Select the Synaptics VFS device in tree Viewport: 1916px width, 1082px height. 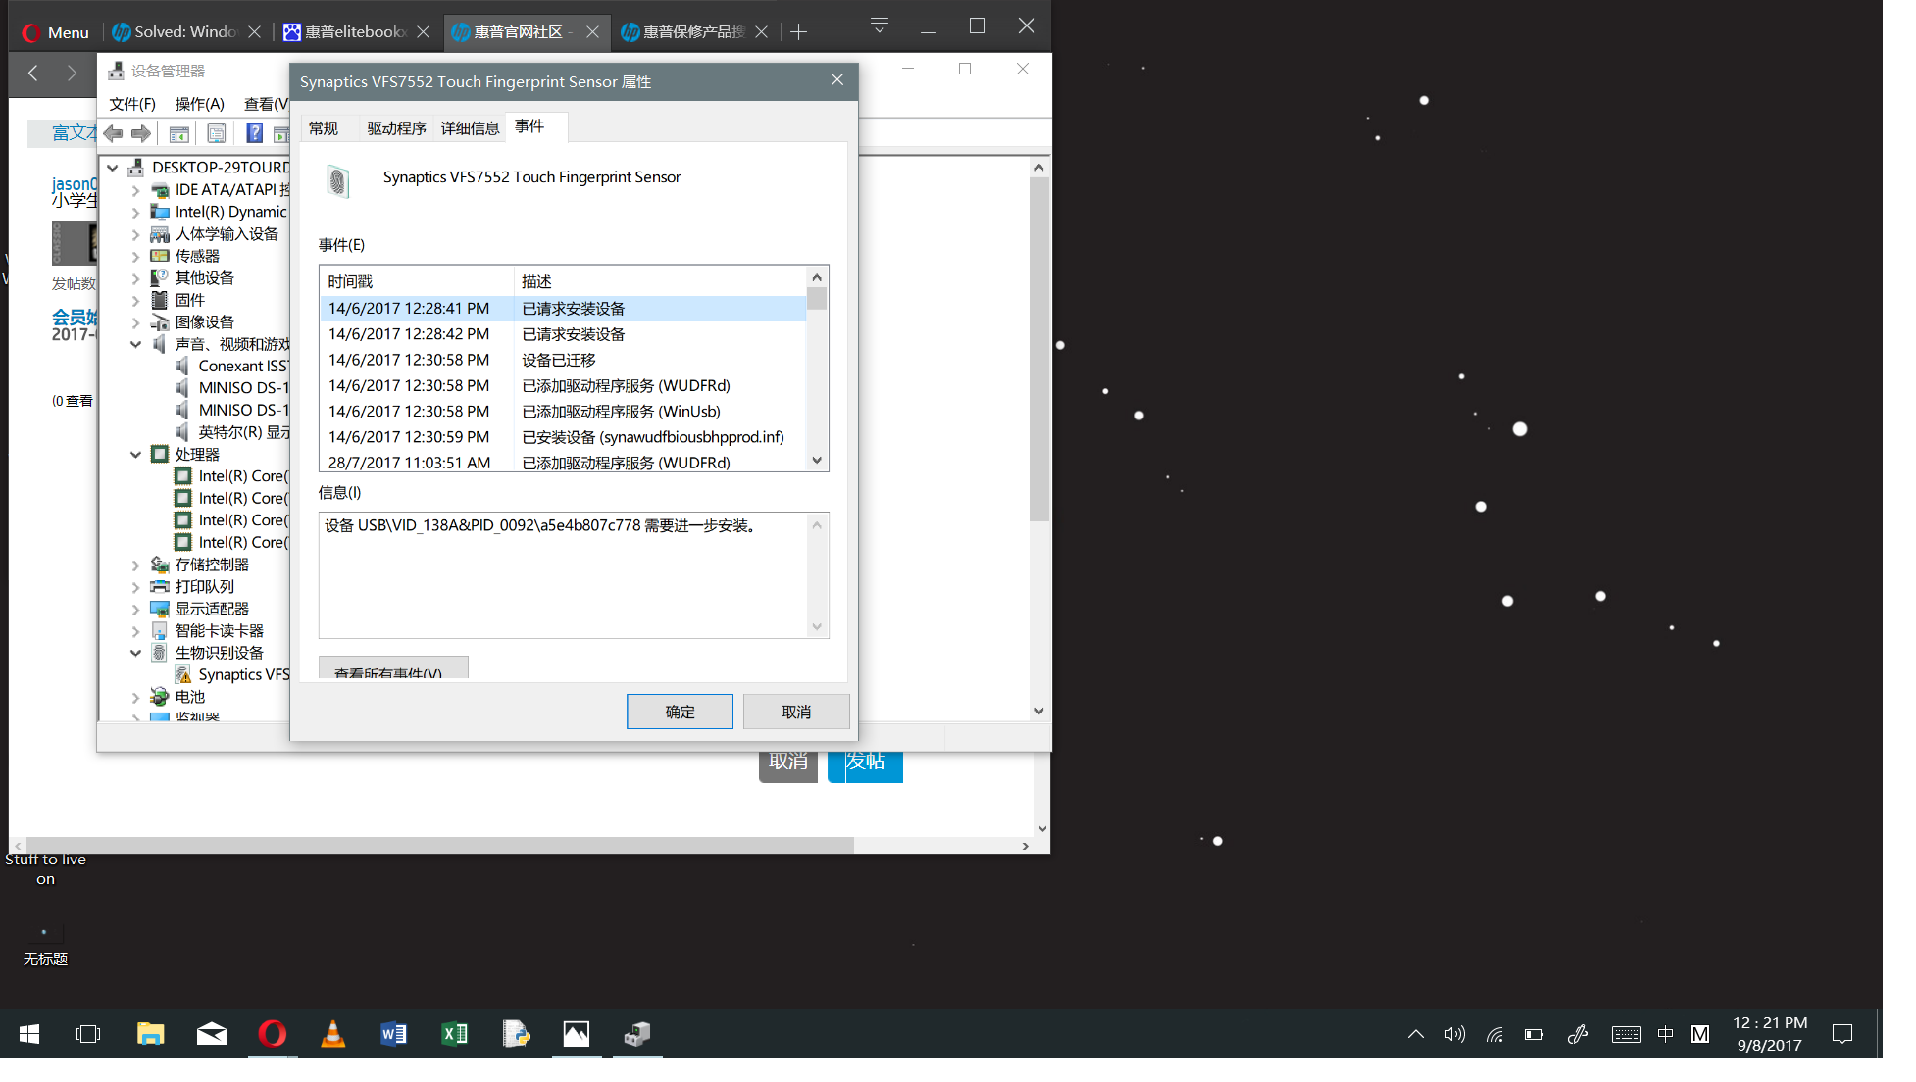(x=243, y=674)
